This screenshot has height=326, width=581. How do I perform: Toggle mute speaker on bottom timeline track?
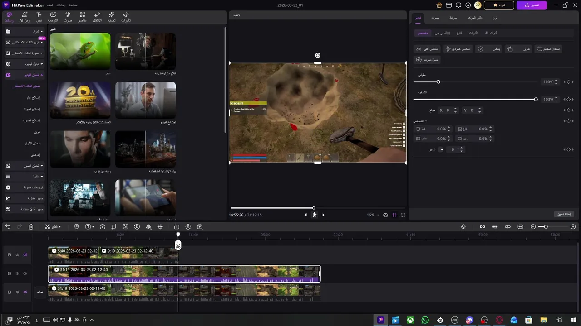coord(25,292)
